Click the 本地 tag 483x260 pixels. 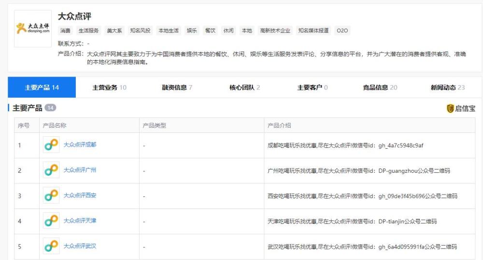247,30
